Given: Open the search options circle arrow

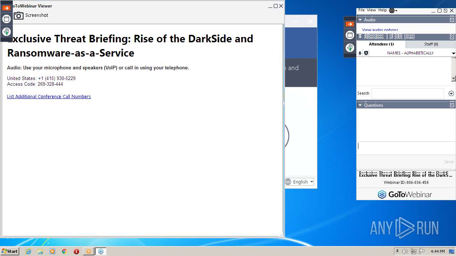Looking at the screenshot, I should pyautogui.click(x=451, y=94).
